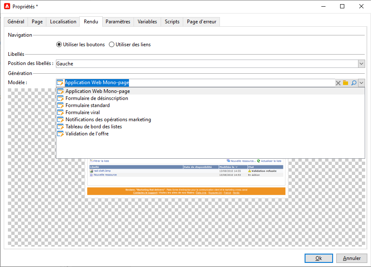
Task: Minimize the Propriétés window
Action: point(323,6)
